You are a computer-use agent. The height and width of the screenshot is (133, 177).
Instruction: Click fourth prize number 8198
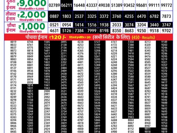[104, 31]
